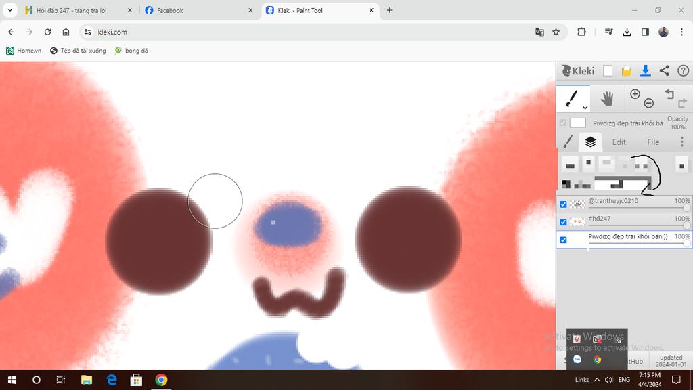Screen dimensions: 693x390
Task: Expand the brush tool chevron dropdown
Action: coord(585,108)
